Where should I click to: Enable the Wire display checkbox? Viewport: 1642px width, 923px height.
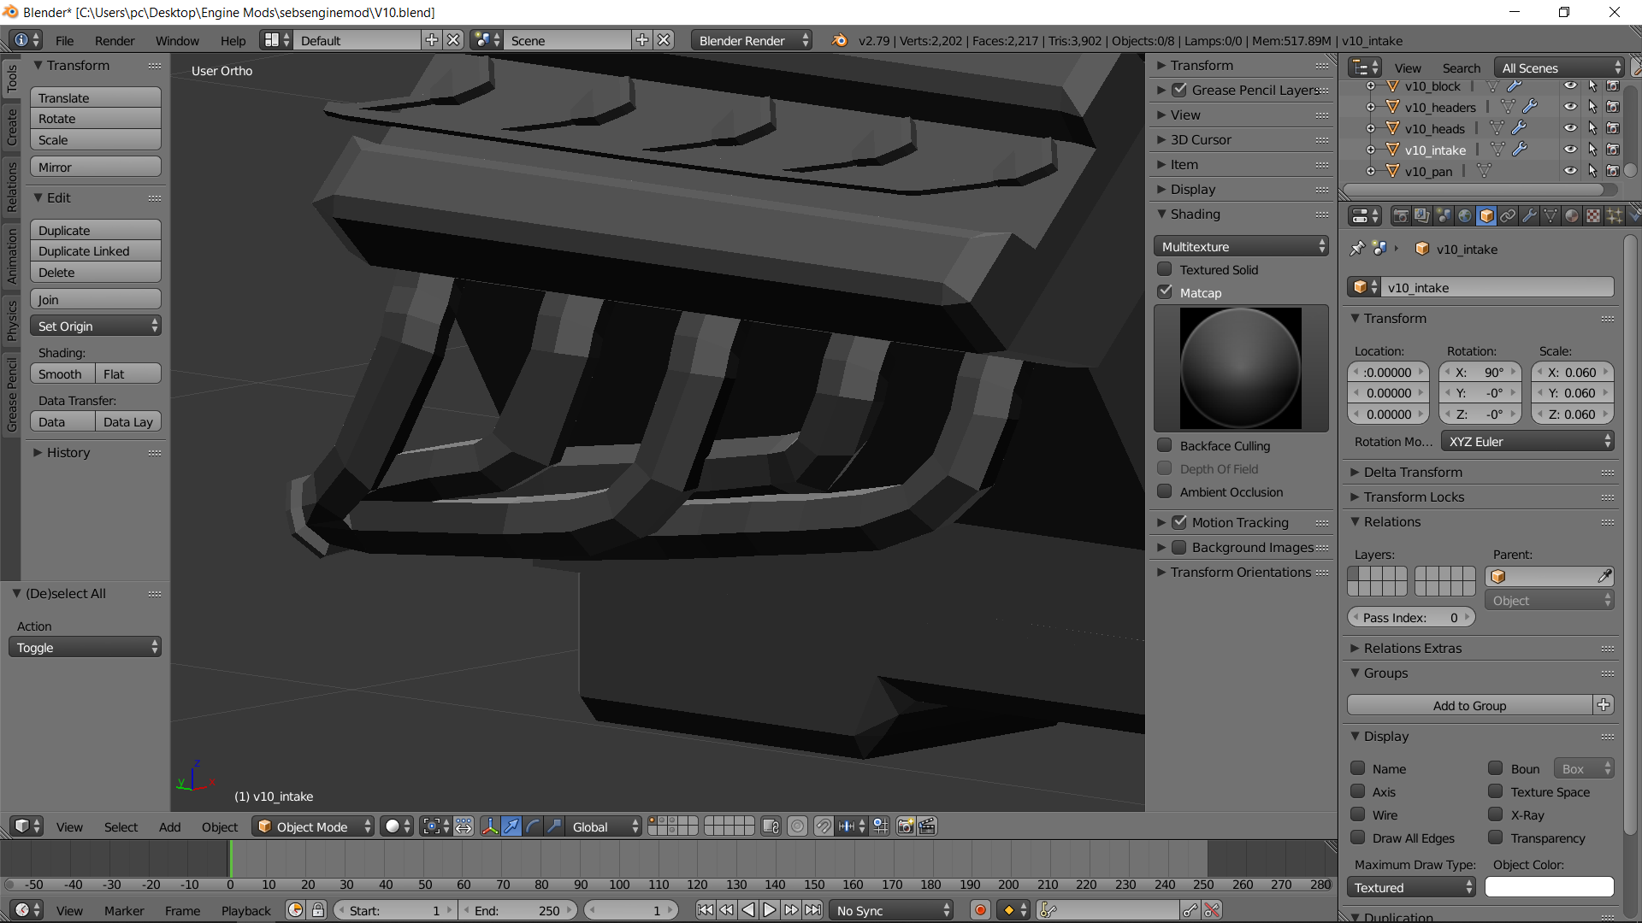[1358, 814]
